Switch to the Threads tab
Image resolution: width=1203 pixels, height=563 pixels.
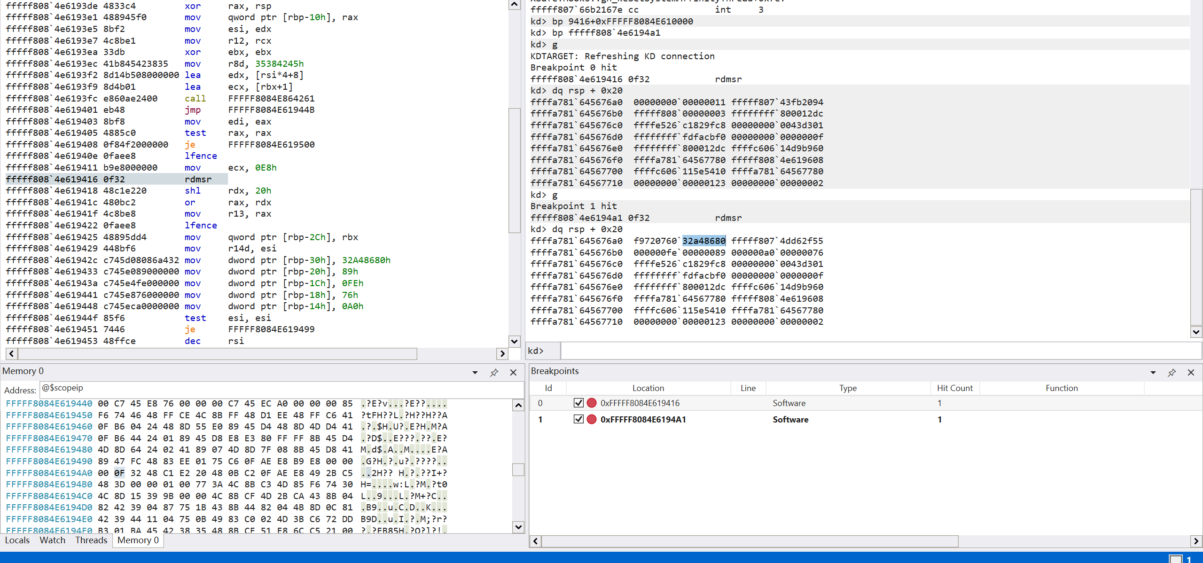point(91,540)
